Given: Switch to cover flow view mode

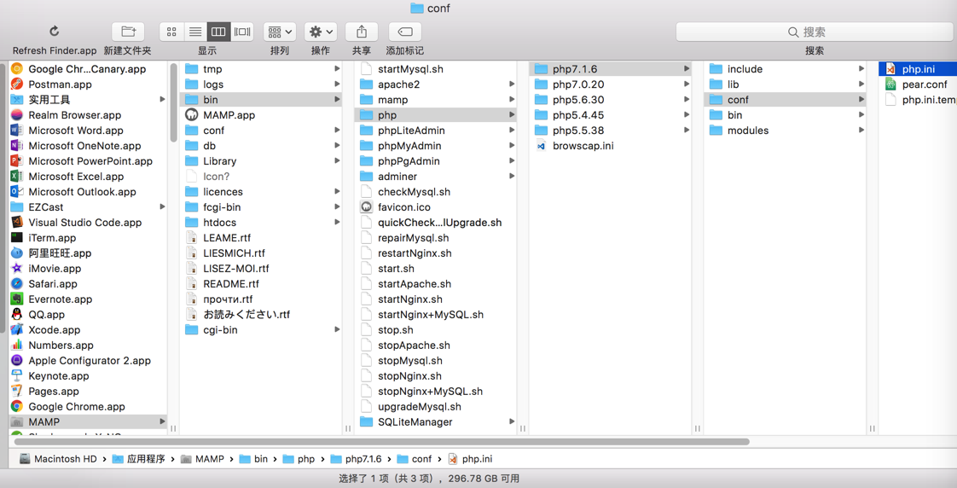Looking at the screenshot, I should [242, 32].
